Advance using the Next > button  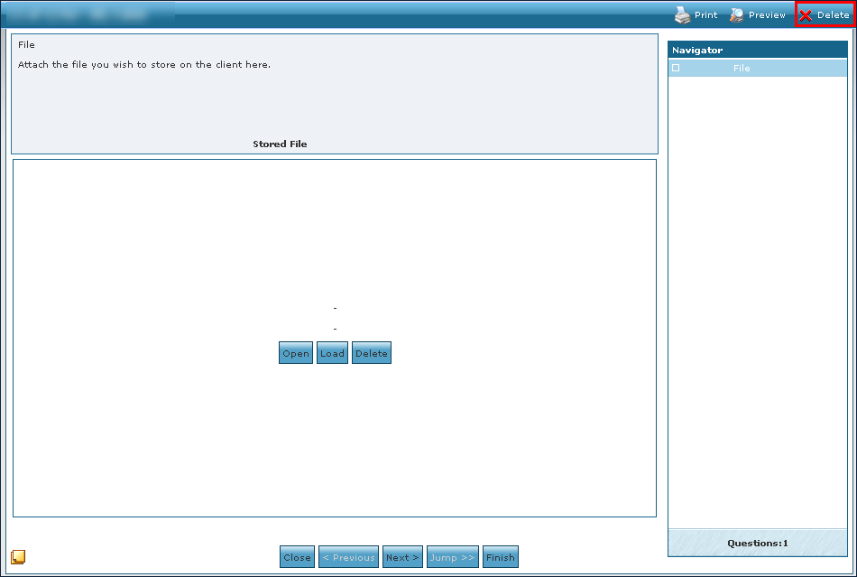click(x=402, y=557)
